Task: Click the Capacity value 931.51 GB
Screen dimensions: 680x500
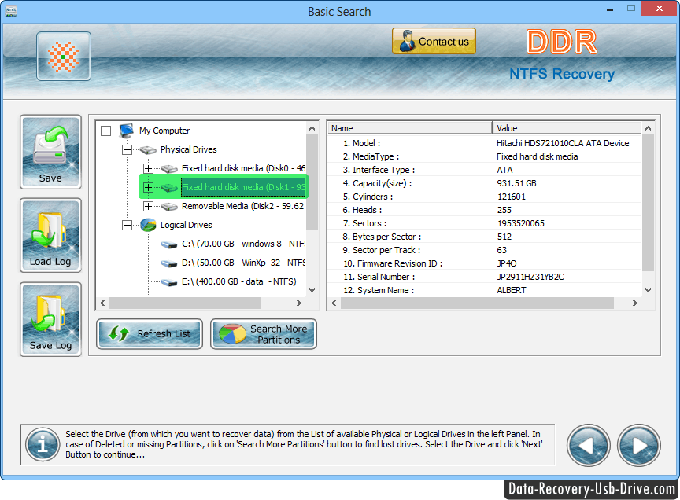Action: [x=516, y=183]
